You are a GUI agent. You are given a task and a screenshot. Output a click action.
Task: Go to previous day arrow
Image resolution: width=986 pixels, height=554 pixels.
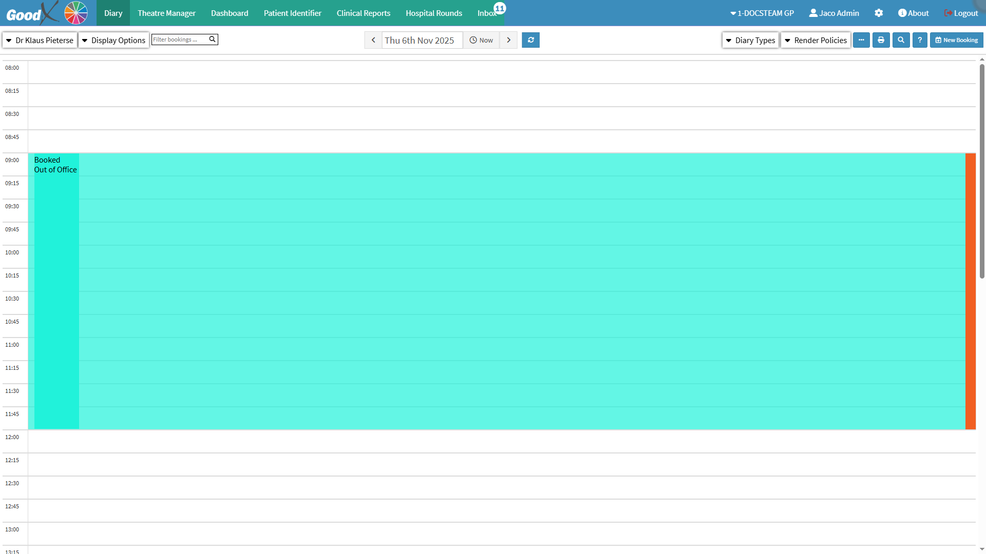click(x=373, y=40)
